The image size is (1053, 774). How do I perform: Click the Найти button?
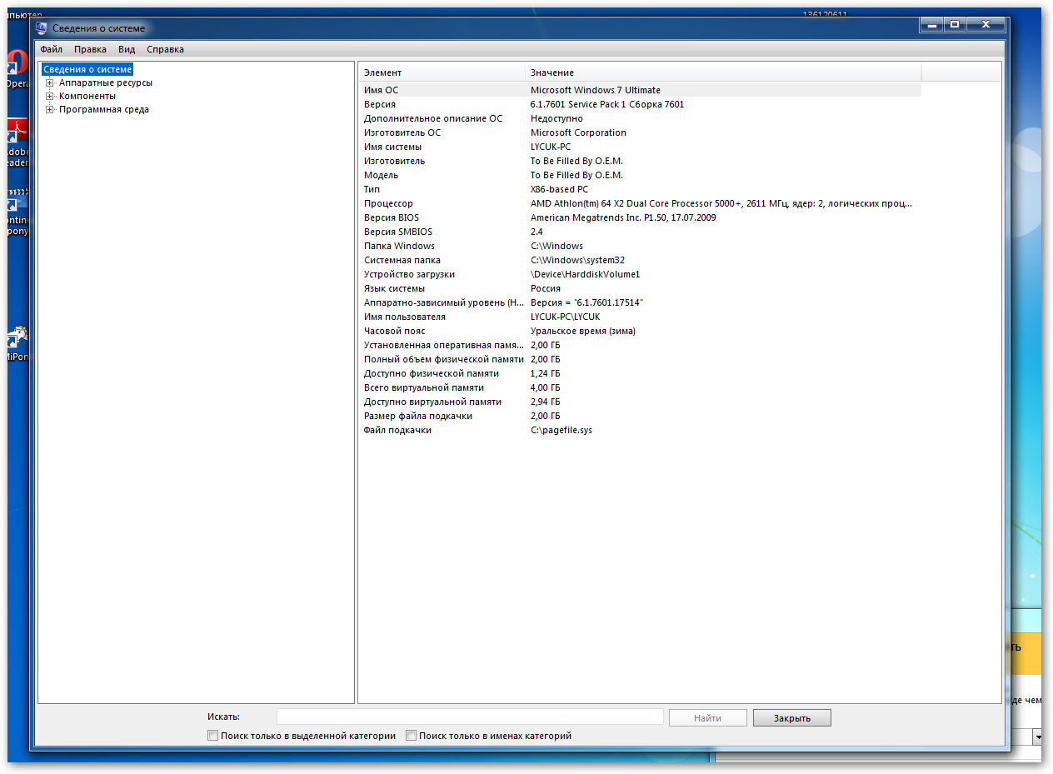(707, 718)
